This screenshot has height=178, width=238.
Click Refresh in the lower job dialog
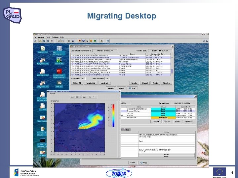pyautogui.click(x=156, y=122)
